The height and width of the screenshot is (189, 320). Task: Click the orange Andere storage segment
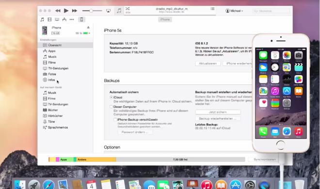coord(96,159)
